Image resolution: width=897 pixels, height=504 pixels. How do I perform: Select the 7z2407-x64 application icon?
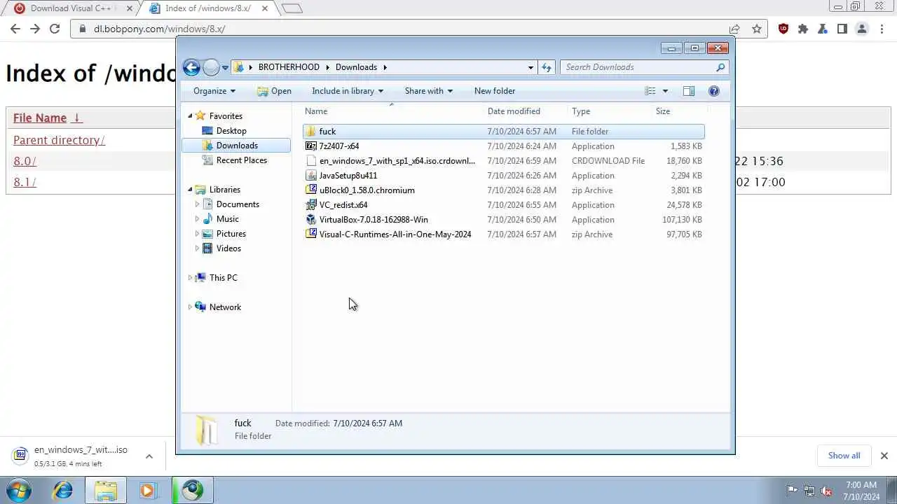[x=311, y=146]
